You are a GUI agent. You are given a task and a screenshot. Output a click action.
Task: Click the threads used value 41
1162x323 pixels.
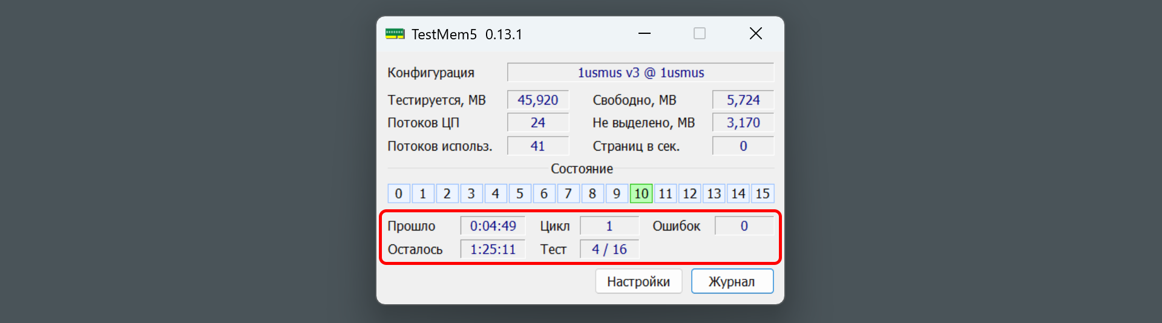537,146
